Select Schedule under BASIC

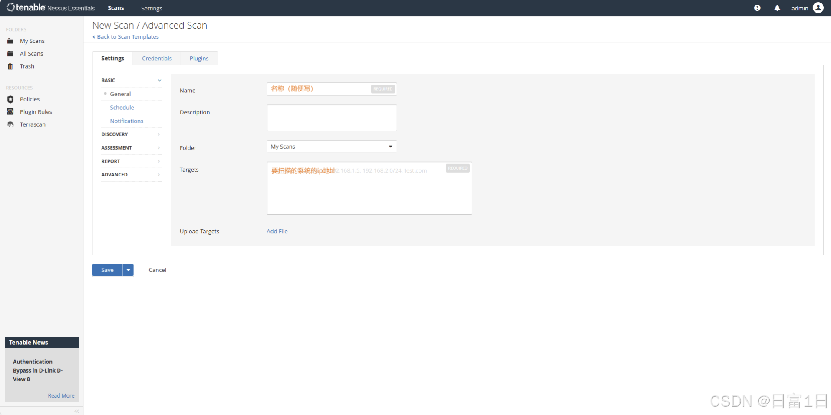[122, 107]
